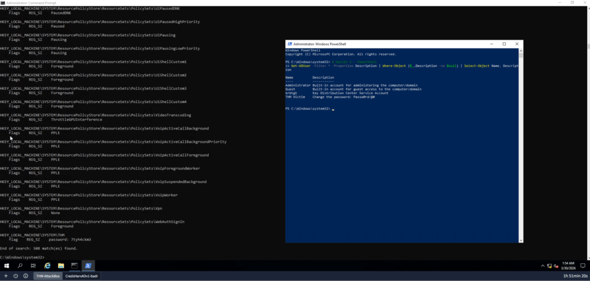Restore down the Command Prompt window

click(572, 3)
